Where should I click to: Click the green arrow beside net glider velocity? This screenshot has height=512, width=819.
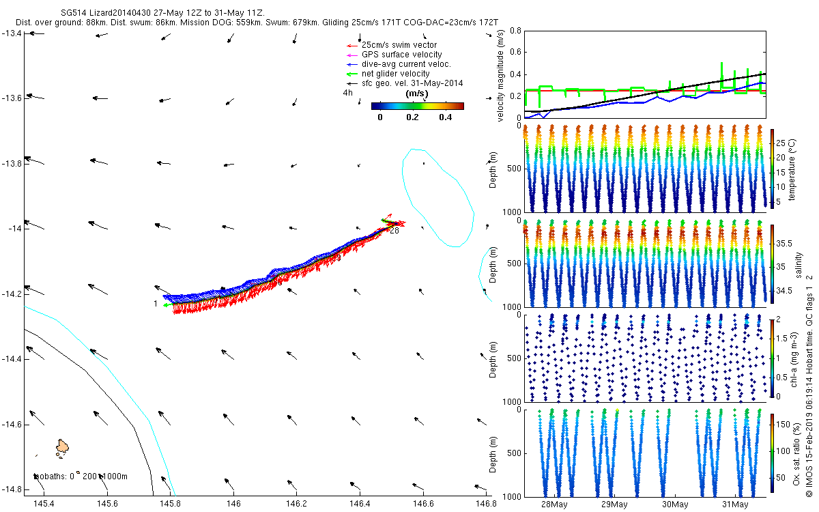pyautogui.click(x=352, y=74)
